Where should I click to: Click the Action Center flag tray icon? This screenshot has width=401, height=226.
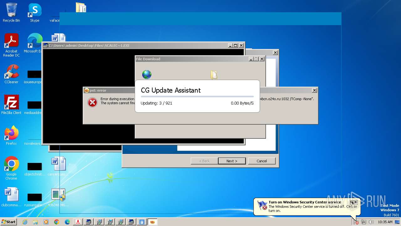pyautogui.click(x=356, y=222)
